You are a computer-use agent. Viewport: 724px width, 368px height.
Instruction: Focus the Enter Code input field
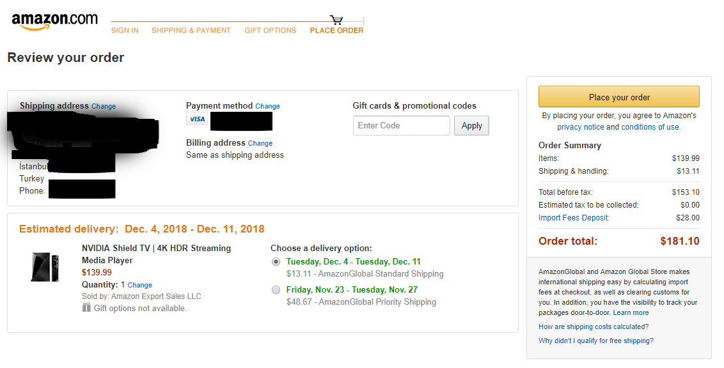pyautogui.click(x=401, y=125)
